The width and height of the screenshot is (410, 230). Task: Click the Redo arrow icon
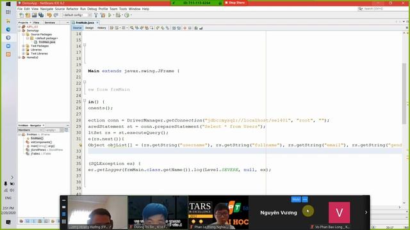click(x=56, y=15)
